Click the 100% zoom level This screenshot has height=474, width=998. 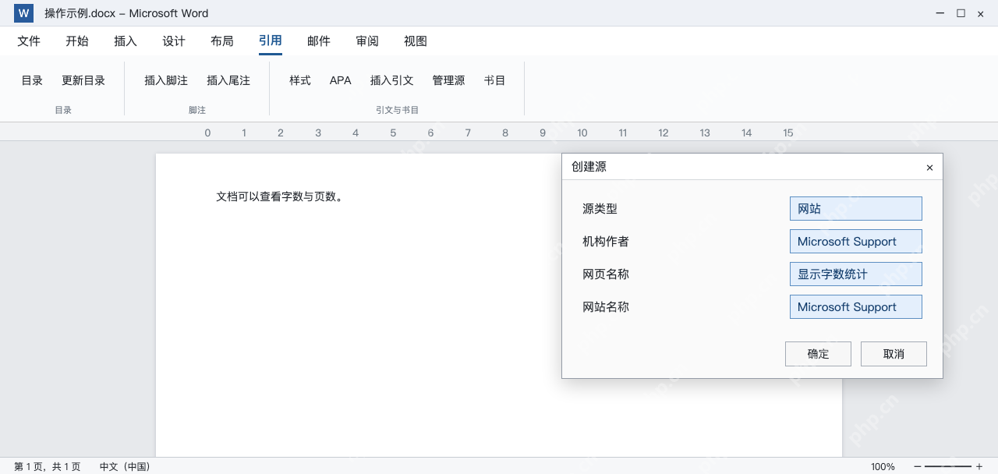tap(883, 466)
